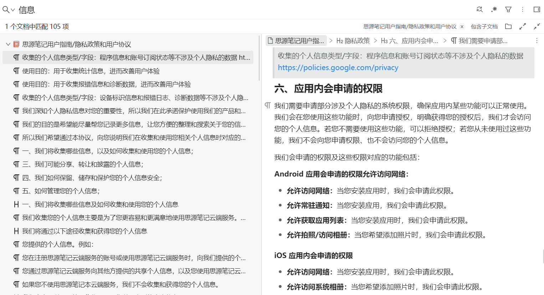Image resolution: width=544 pixels, height=295 pixels.
Task: Click heading Android 应用会申请的权限允许访问网络
Action: [342, 174]
